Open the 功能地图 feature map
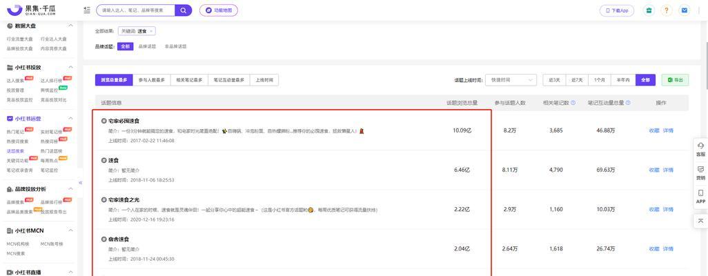 (x=219, y=10)
